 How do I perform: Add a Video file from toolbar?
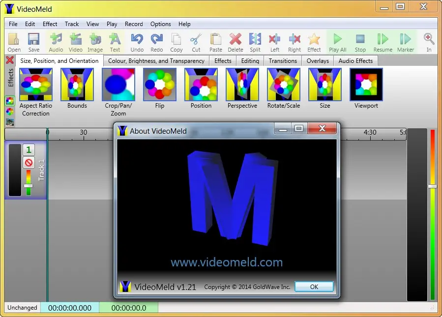pyautogui.click(x=76, y=42)
